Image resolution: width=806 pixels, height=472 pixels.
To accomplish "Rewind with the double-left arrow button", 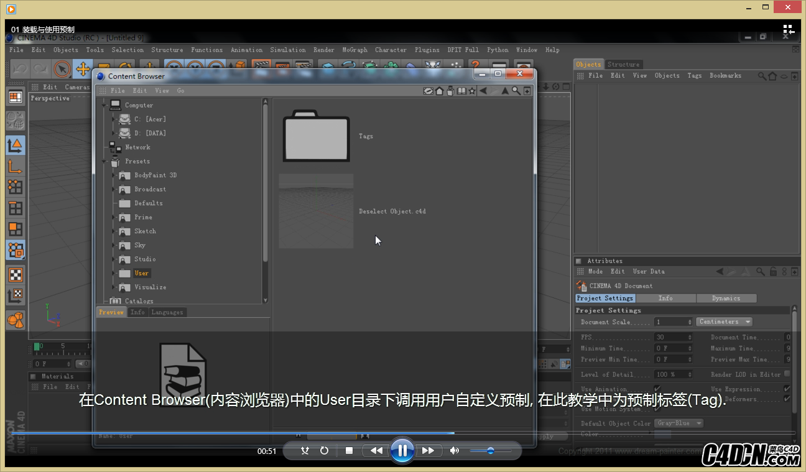I will pos(376,450).
